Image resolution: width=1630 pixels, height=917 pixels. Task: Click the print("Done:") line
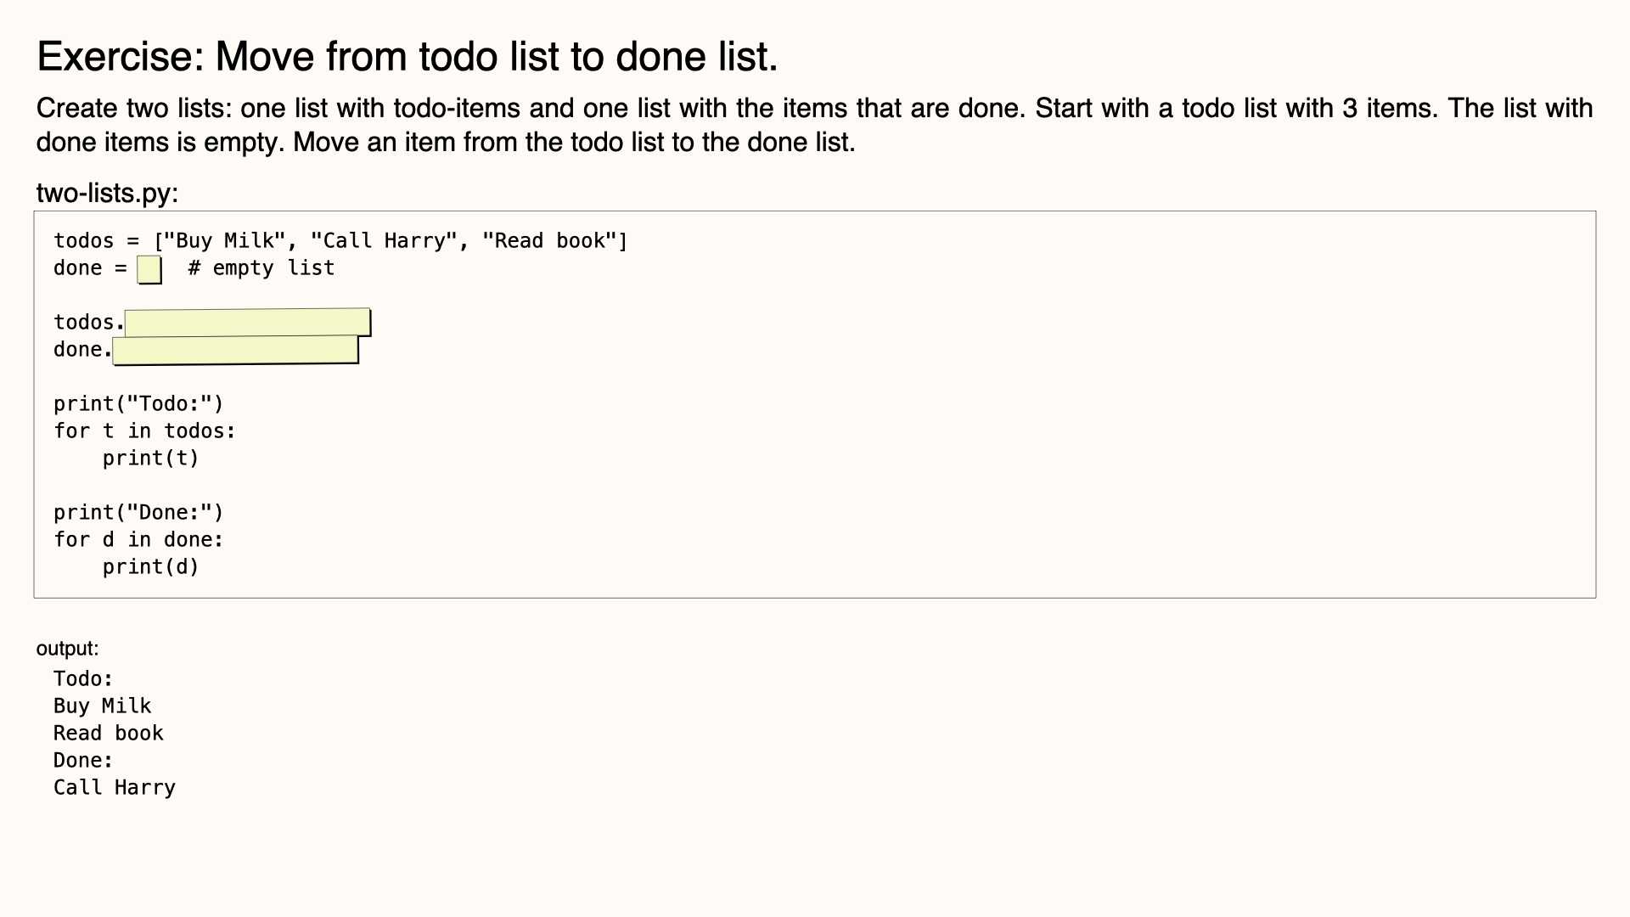[x=138, y=513]
